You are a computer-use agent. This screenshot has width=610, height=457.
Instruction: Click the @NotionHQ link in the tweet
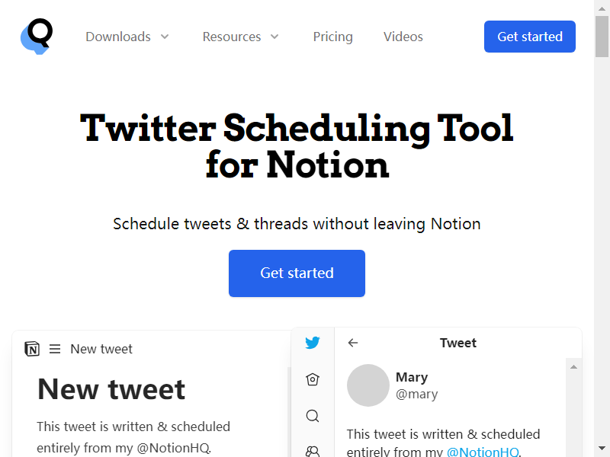483,452
